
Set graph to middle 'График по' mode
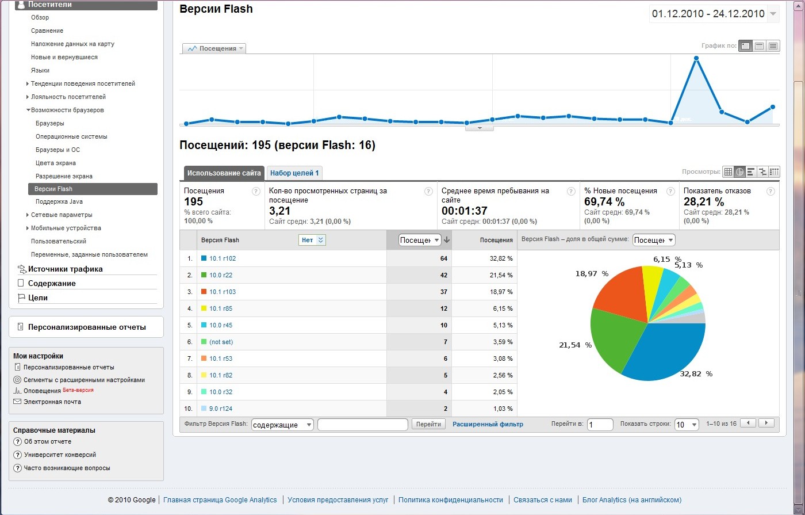click(x=759, y=46)
